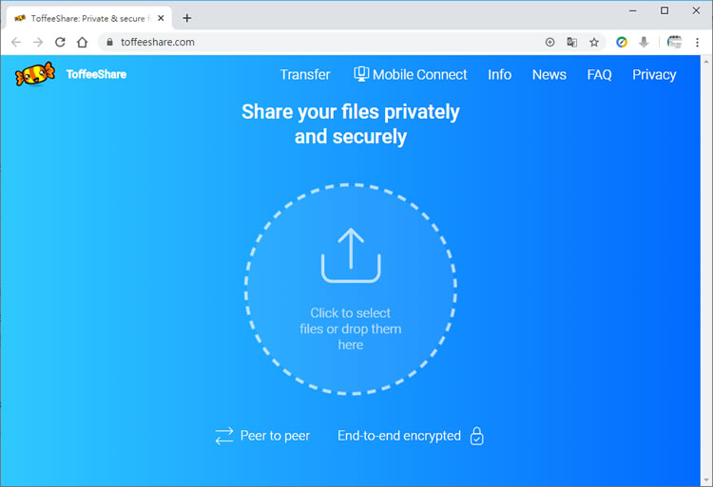Reload the page
This screenshot has width=713, height=487.
coord(60,42)
